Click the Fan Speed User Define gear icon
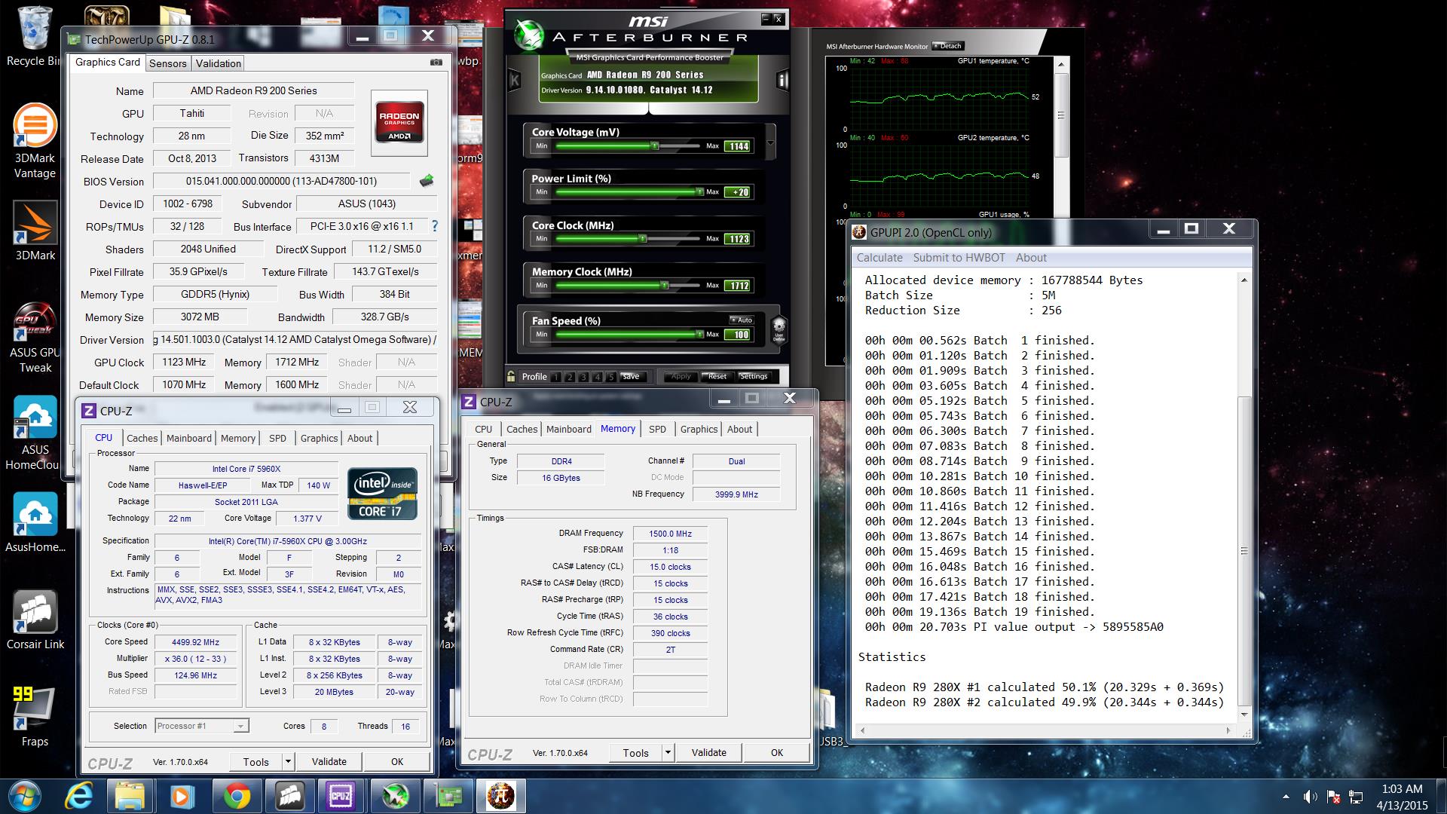This screenshot has width=1447, height=814. (779, 329)
